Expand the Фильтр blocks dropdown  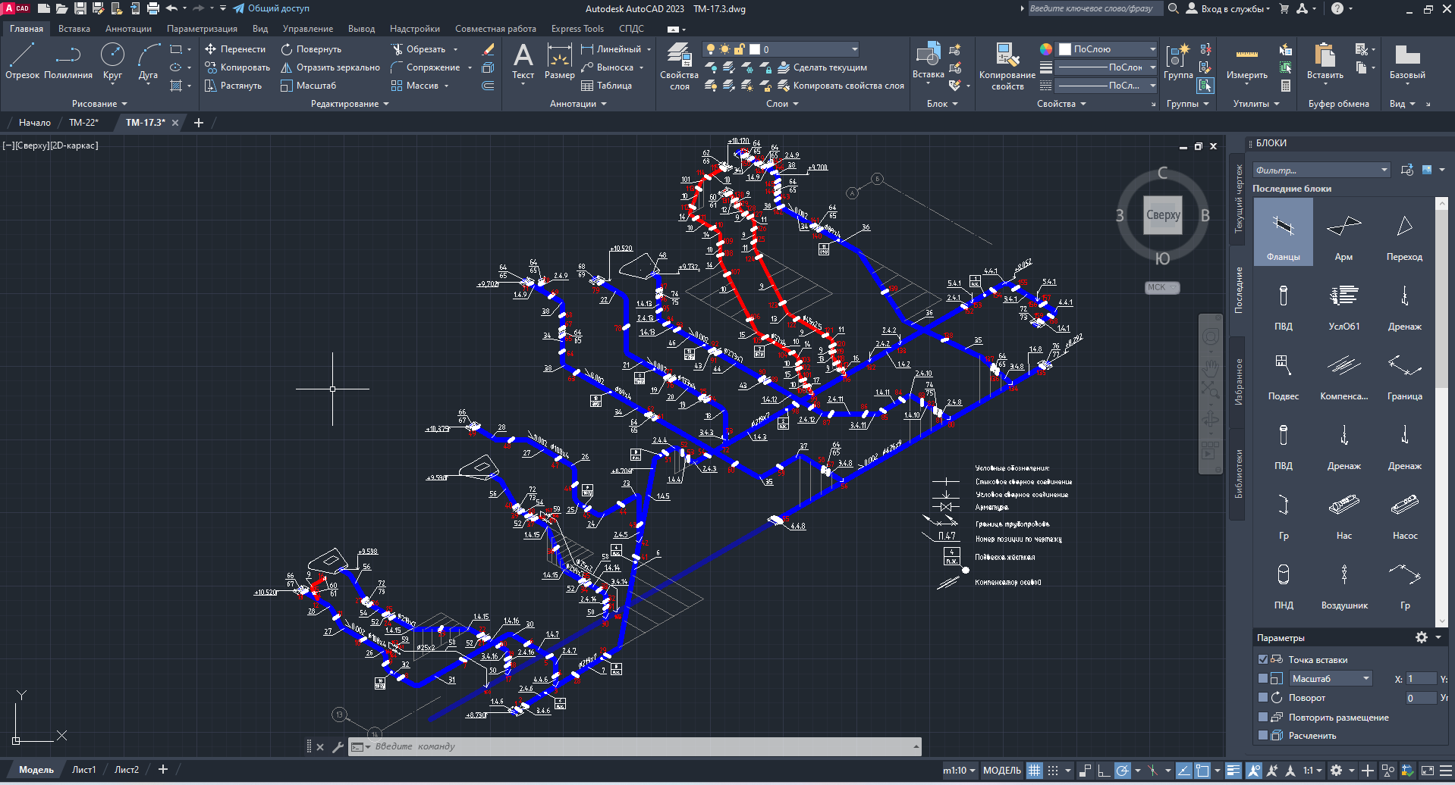click(1384, 170)
